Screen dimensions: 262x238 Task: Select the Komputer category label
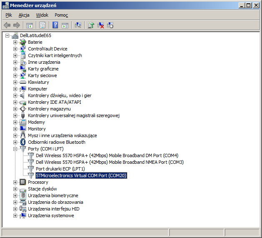pyautogui.click(x=38, y=89)
